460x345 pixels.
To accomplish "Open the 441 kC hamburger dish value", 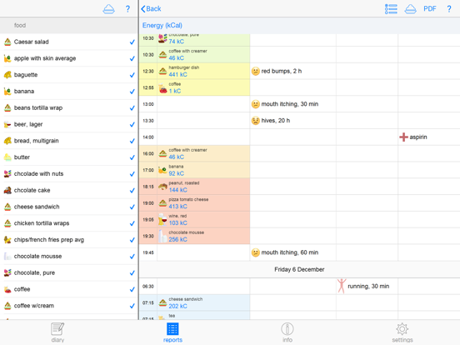I will coord(177,74).
